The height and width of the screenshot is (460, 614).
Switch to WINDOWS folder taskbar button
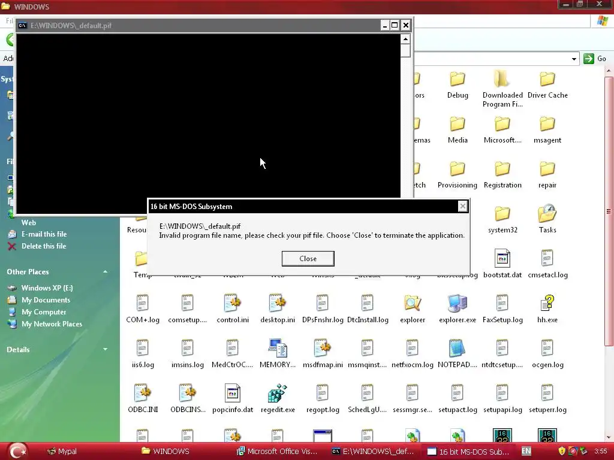click(165, 452)
